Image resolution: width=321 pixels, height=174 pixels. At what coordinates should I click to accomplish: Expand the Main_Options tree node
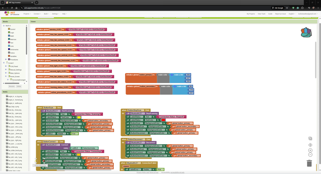[6, 73]
